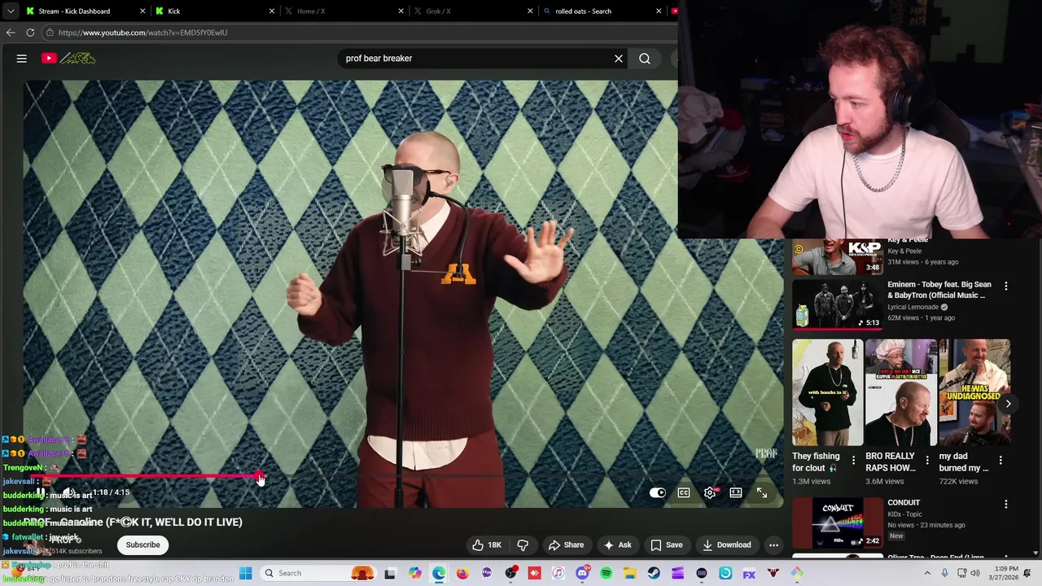Screen dimensions: 1042x586
Task: Close the Grok / X tab
Action: (x=530, y=11)
